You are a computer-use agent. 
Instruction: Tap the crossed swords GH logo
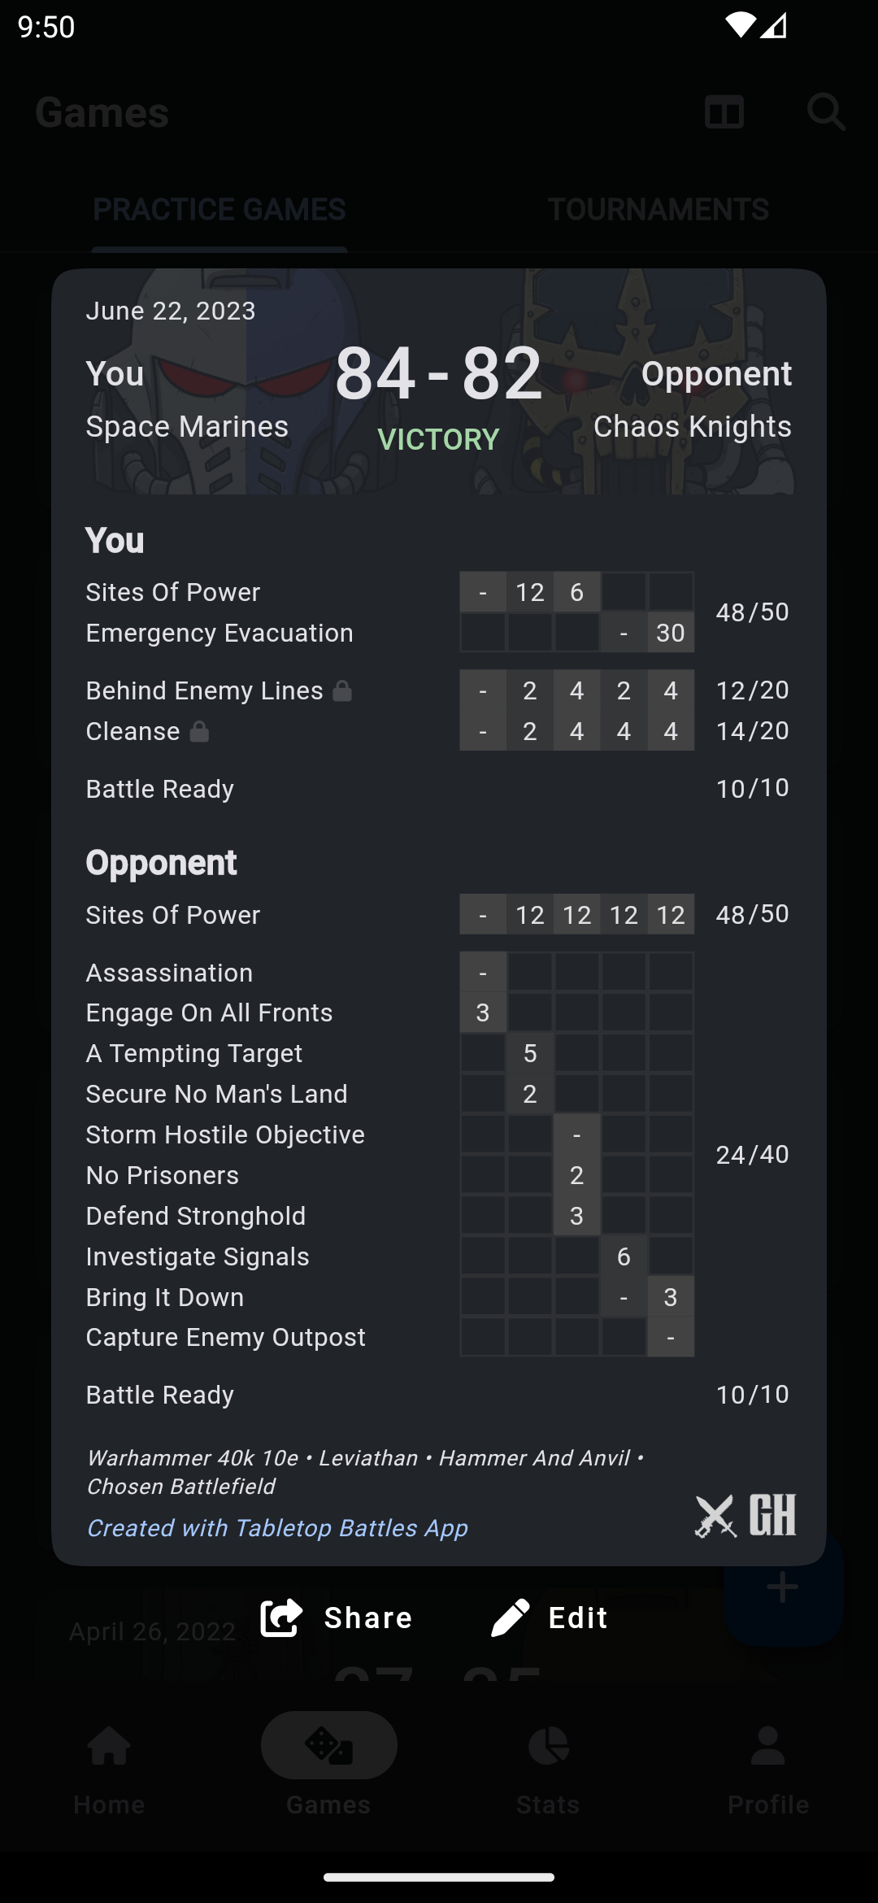(745, 1516)
